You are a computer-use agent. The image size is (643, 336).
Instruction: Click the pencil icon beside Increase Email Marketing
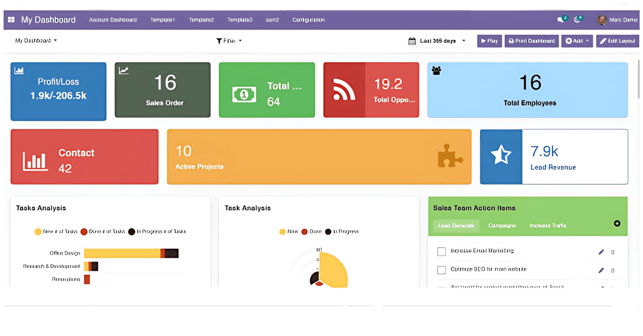tap(601, 251)
